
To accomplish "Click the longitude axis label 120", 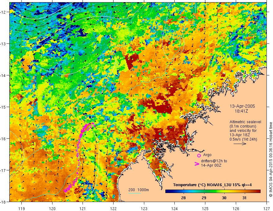I will pyautogui.click(x=52, y=209).
